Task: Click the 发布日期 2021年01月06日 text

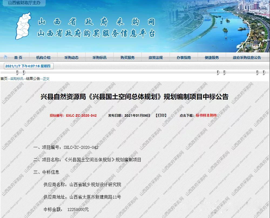Action: [x=129, y=115]
